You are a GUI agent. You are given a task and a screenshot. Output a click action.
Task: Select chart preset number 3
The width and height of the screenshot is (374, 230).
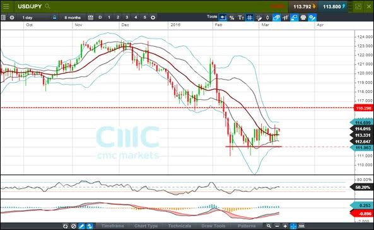127,18
